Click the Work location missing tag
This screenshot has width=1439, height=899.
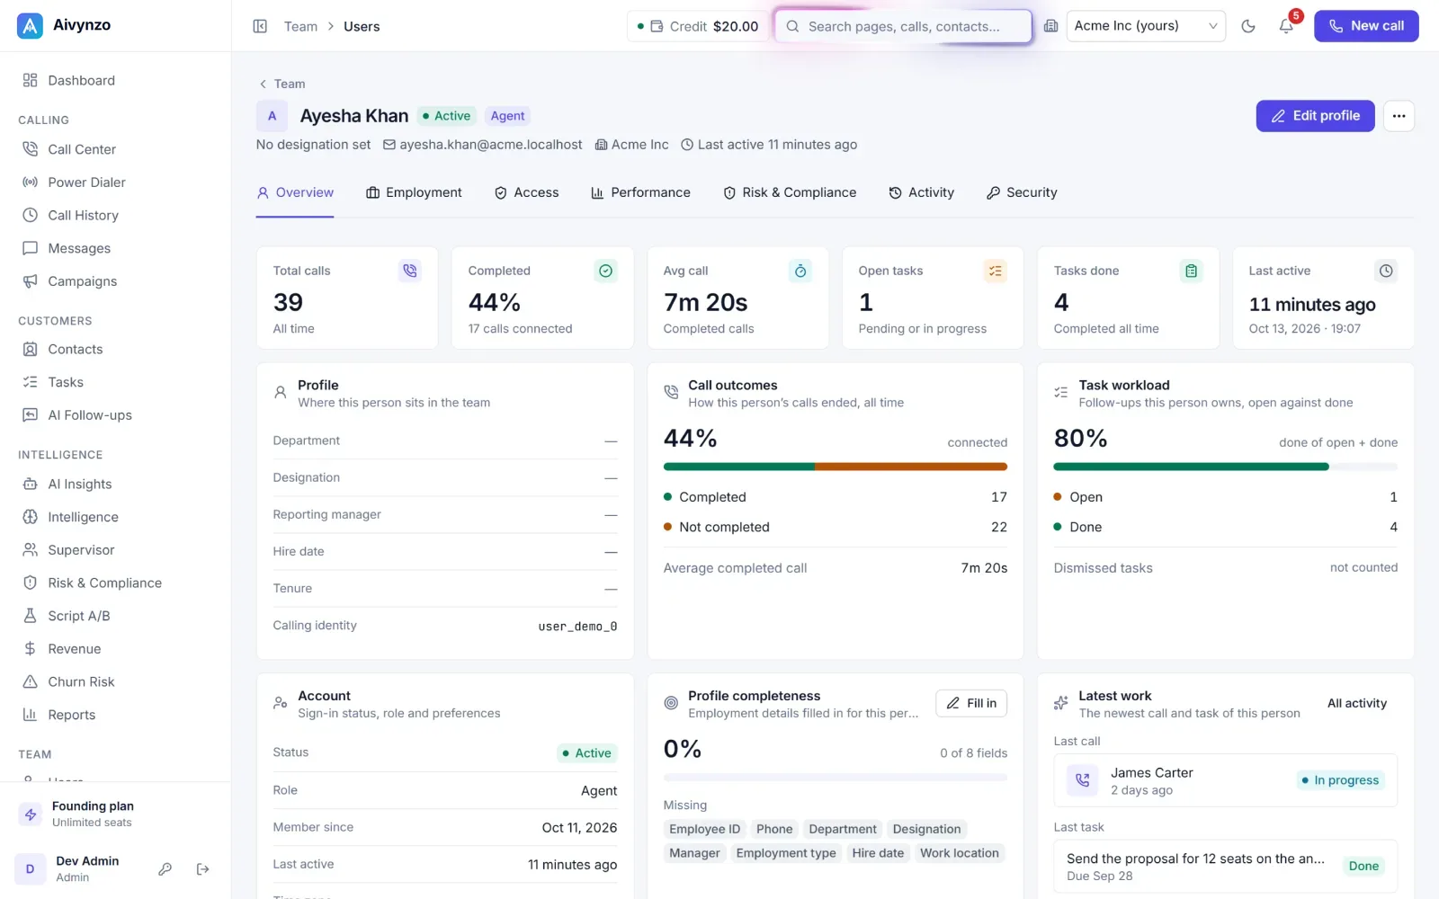(x=959, y=853)
